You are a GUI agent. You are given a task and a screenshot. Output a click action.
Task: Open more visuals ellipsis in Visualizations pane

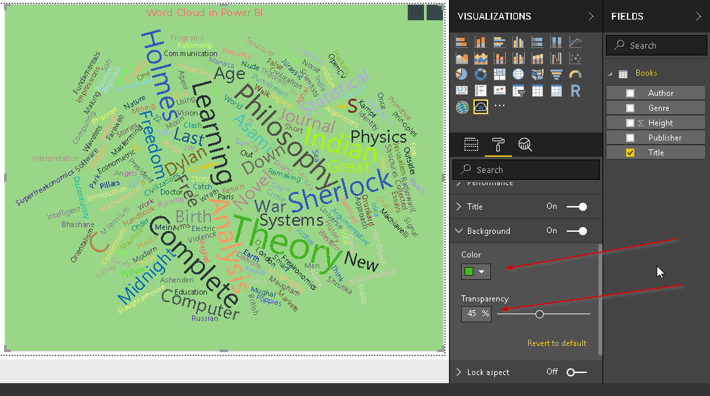tap(500, 105)
